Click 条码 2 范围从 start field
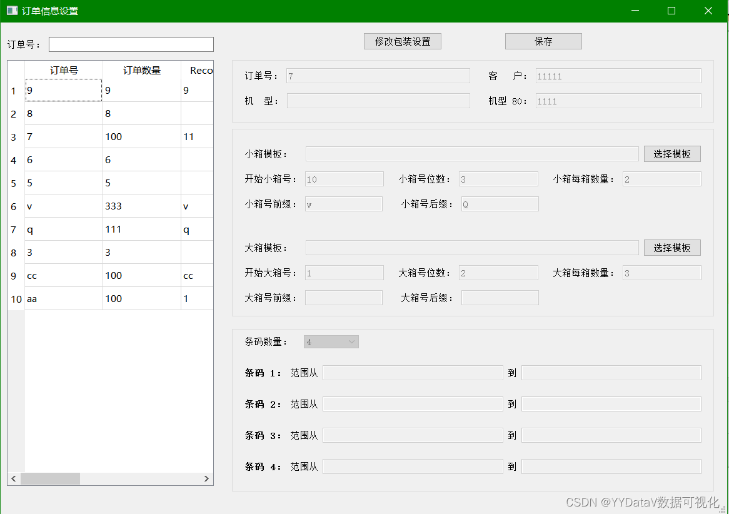The width and height of the screenshot is (729, 514). tap(413, 404)
